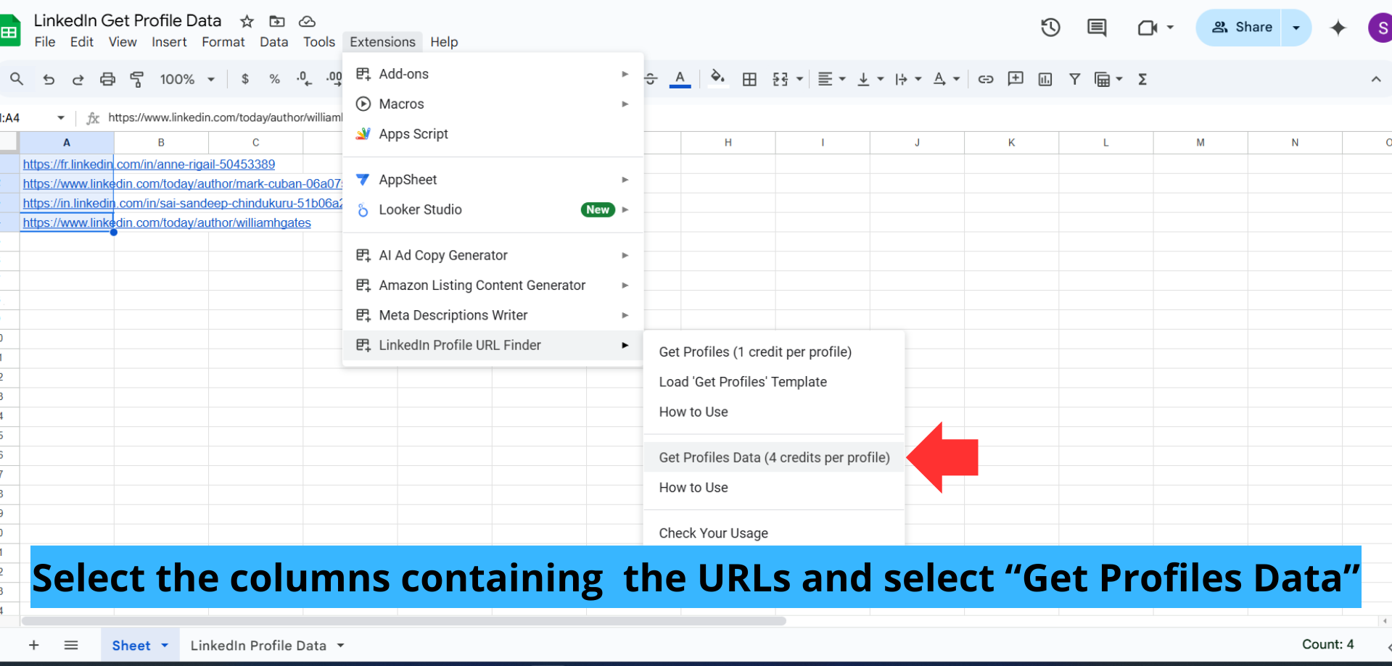Open borders tool
This screenshot has height=666, width=1392.
[x=749, y=79]
